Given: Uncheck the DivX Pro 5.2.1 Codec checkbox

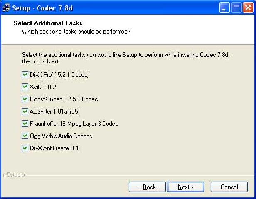Looking at the screenshot, I should (25, 75).
